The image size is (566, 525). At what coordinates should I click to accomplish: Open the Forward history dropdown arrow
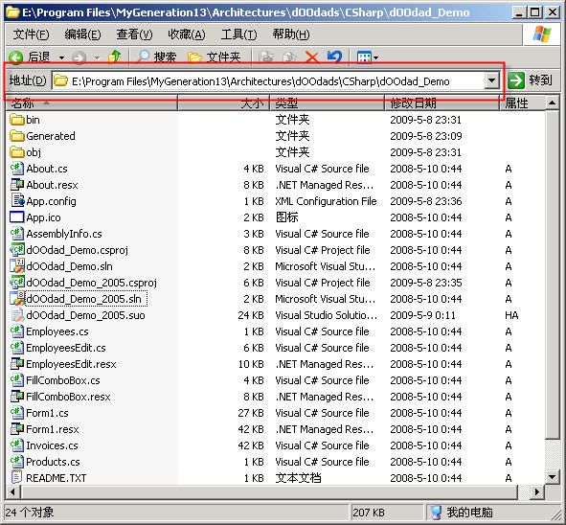97,57
